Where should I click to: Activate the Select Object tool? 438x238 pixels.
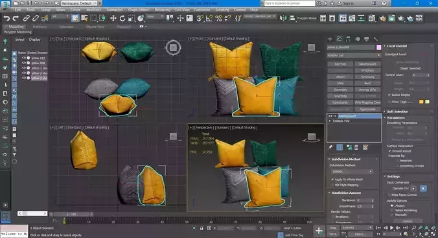pyautogui.click(x=75, y=18)
